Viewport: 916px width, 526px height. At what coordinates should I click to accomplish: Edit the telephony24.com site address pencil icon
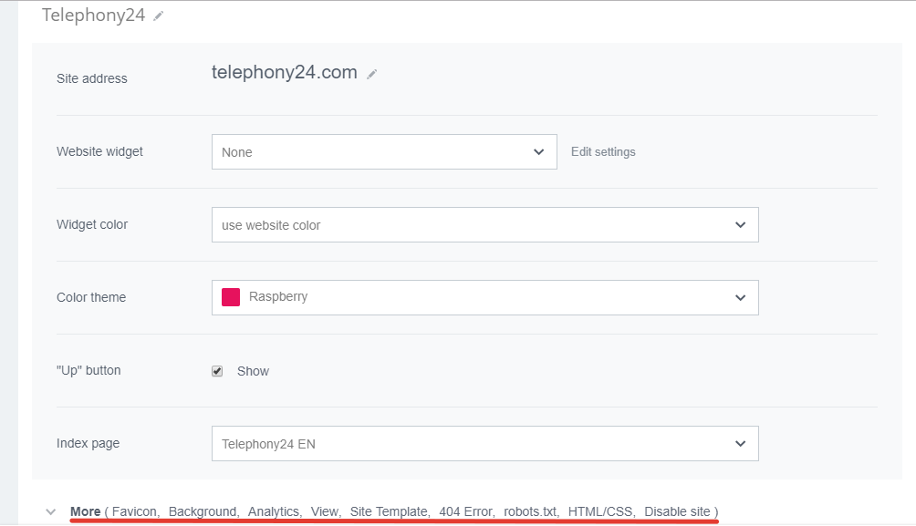click(372, 74)
